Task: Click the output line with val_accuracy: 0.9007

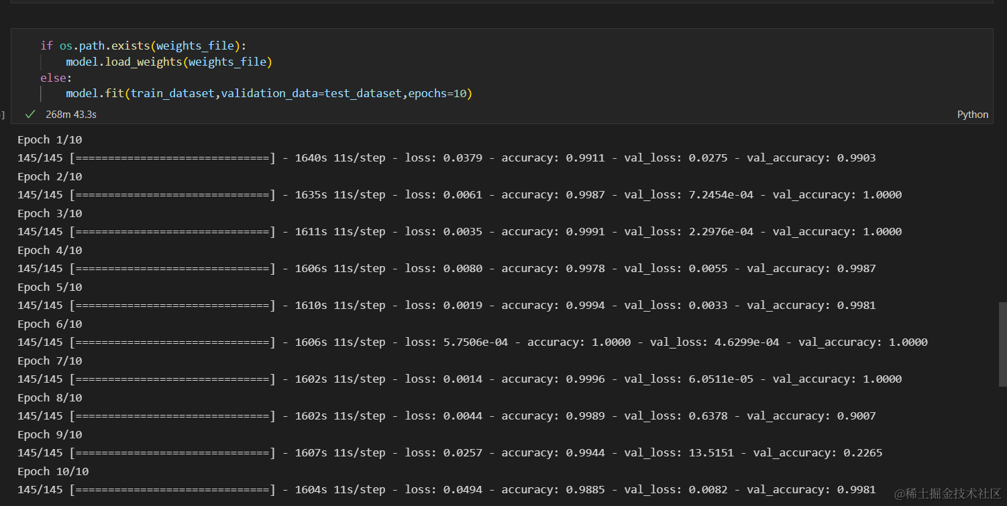Action: click(x=447, y=416)
